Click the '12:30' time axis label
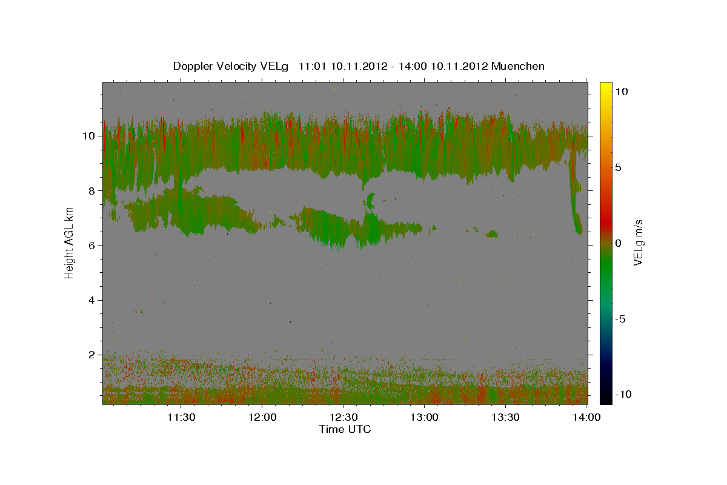The image size is (727, 485). (x=343, y=417)
